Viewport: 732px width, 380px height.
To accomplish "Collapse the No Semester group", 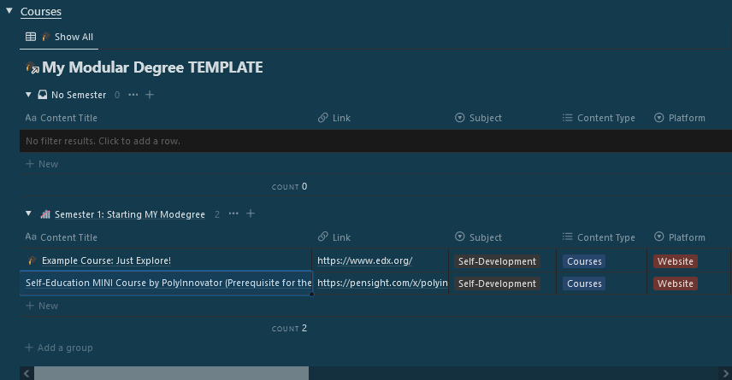I will 28,95.
